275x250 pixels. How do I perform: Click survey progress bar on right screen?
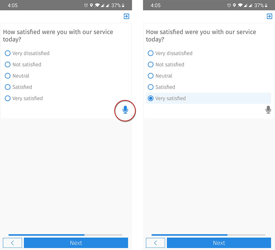tap(208, 235)
